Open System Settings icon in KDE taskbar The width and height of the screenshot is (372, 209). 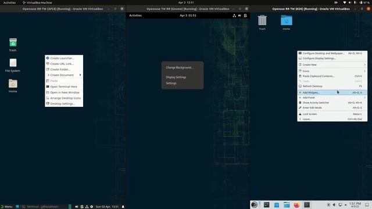(267, 205)
